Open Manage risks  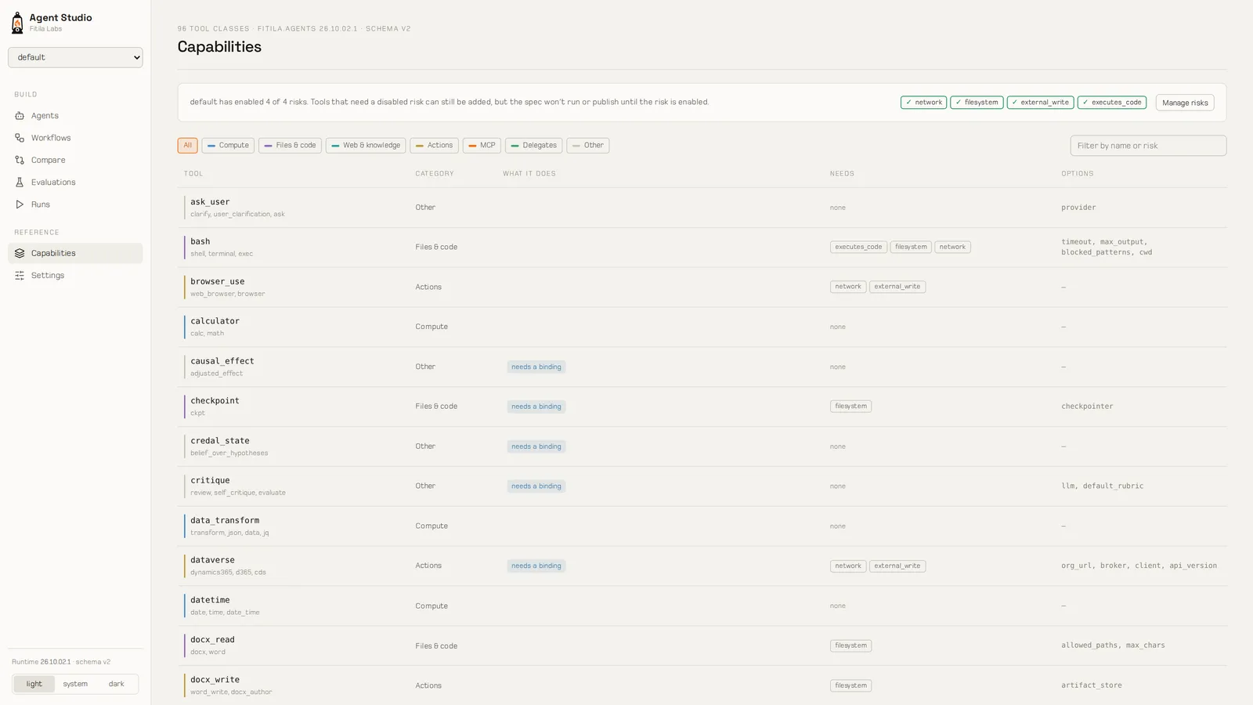pos(1185,103)
